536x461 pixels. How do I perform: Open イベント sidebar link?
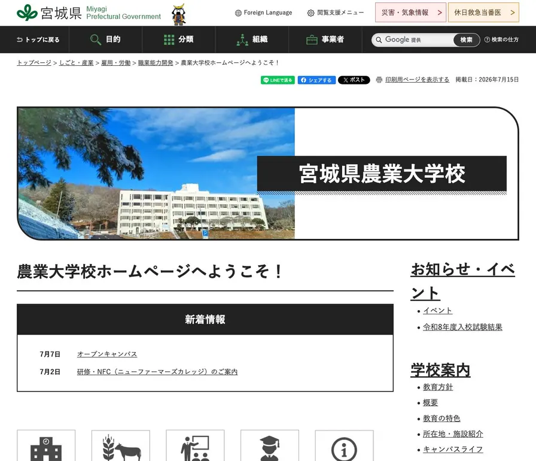click(437, 311)
